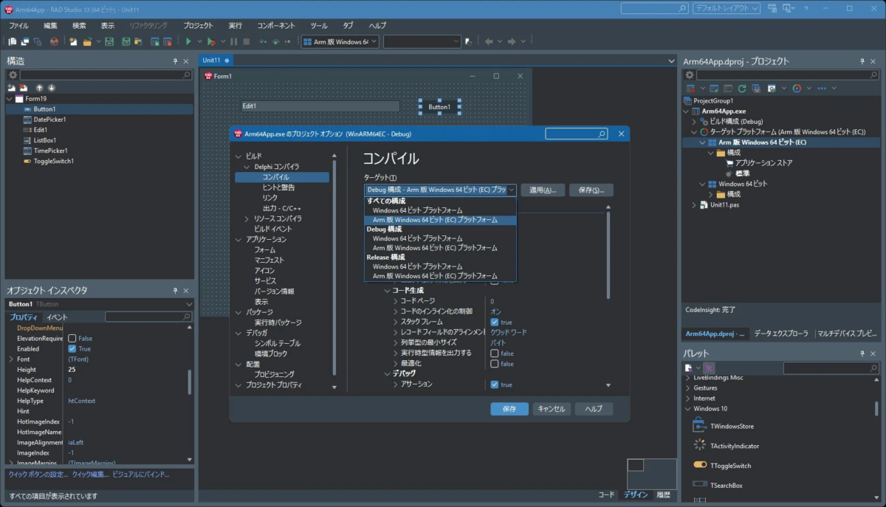Click the search box in the palette panel
This screenshot has height=507, width=886.
831,368
